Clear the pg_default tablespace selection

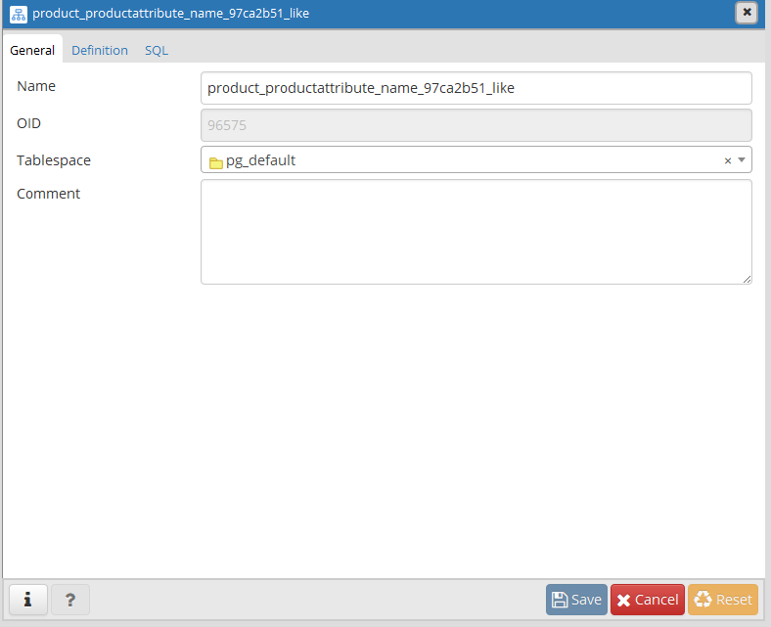(x=728, y=160)
